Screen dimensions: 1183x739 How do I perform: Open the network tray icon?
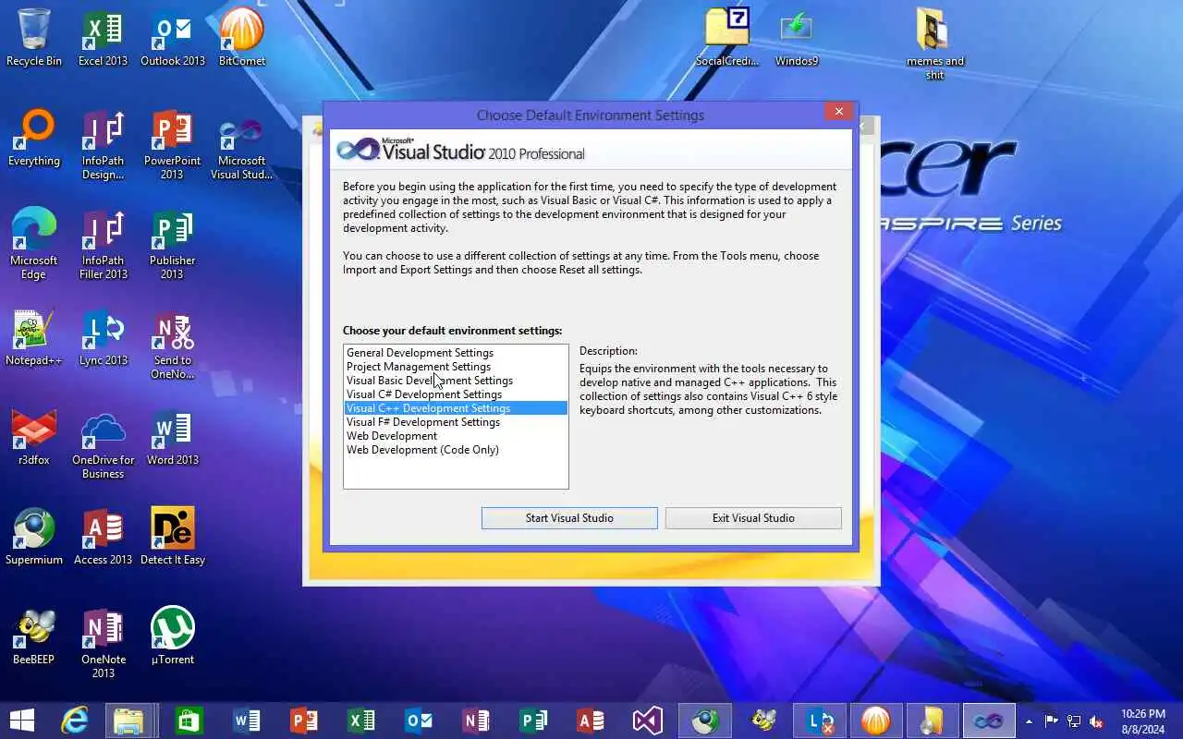[x=1074, y=721]
